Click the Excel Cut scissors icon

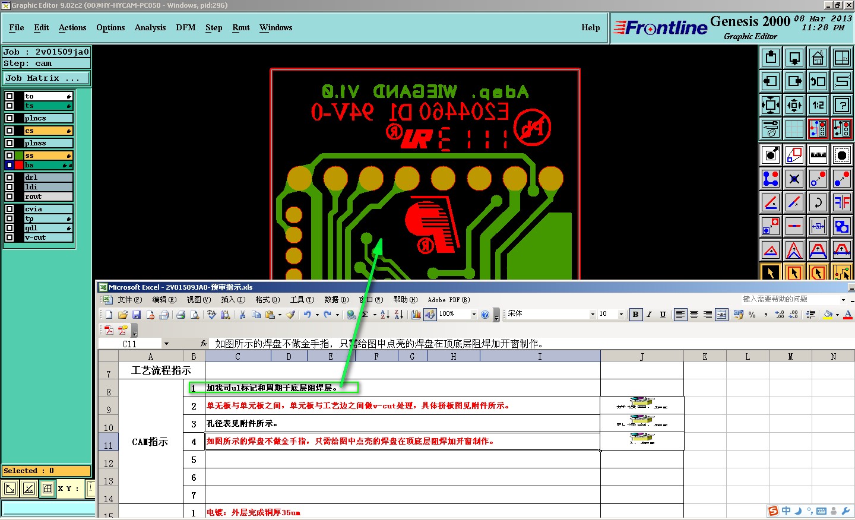pyautogui.click(x=242, y=315)
